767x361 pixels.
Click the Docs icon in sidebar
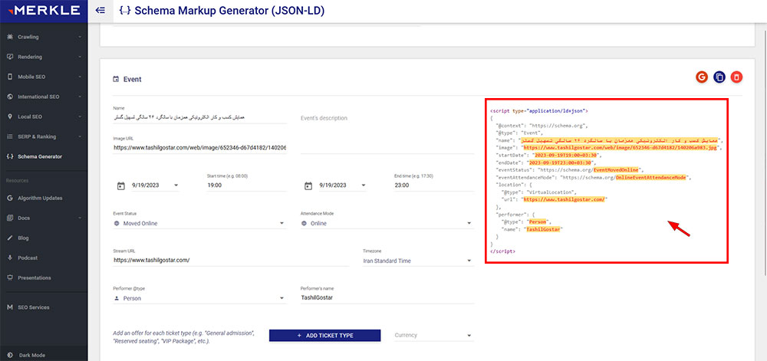click(10, 218)
